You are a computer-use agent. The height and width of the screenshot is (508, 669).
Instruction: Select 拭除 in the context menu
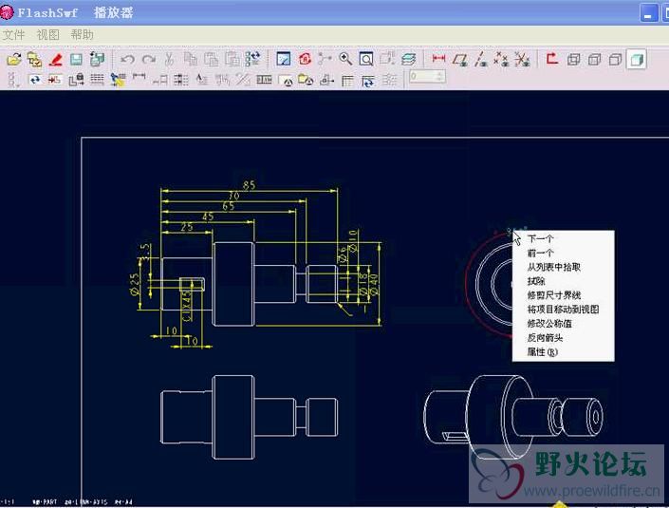[x=536, y=281]
